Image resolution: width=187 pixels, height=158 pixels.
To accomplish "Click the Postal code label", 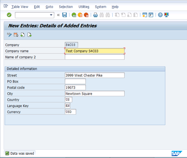I will pos(16,88).
